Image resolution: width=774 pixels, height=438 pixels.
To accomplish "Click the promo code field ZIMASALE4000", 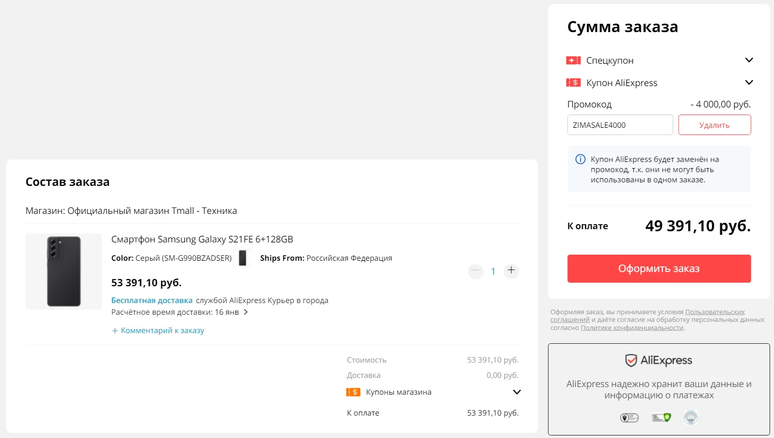I will pos(620,125).
